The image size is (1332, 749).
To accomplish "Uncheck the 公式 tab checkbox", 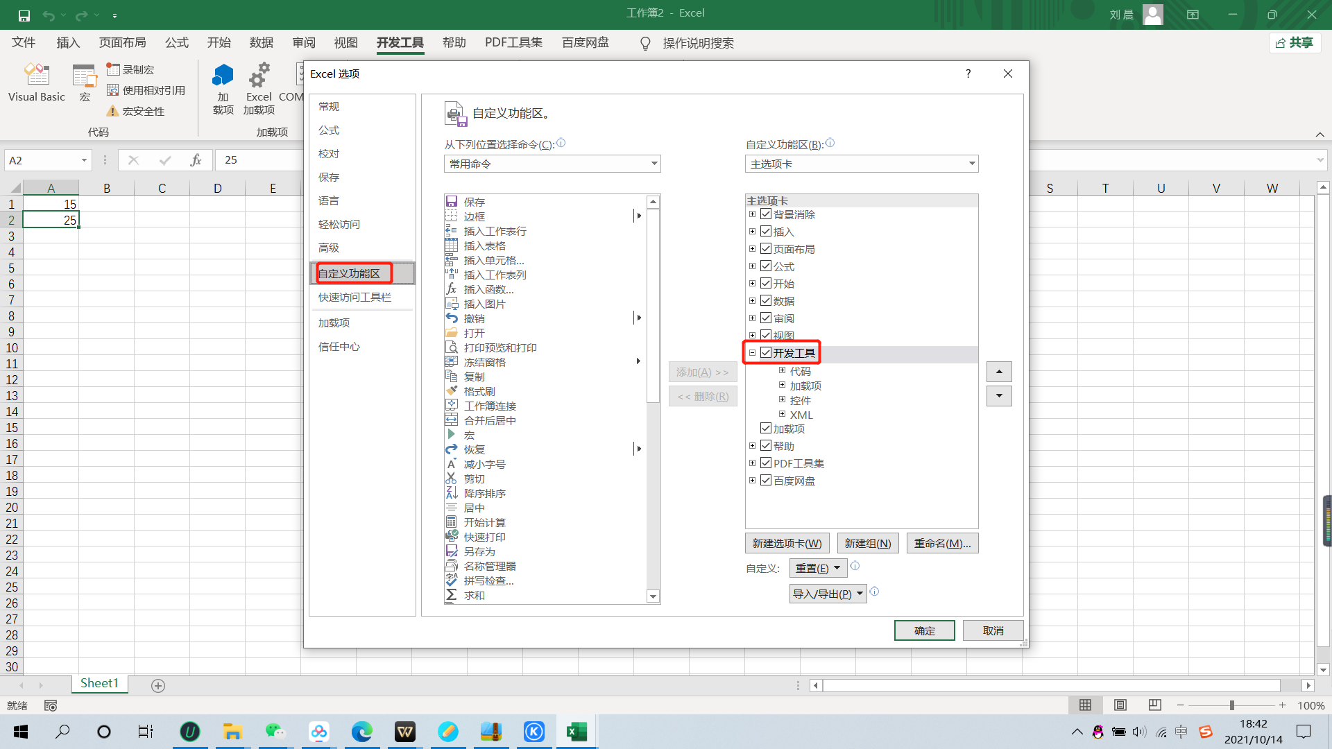I will tap(766, 266).
